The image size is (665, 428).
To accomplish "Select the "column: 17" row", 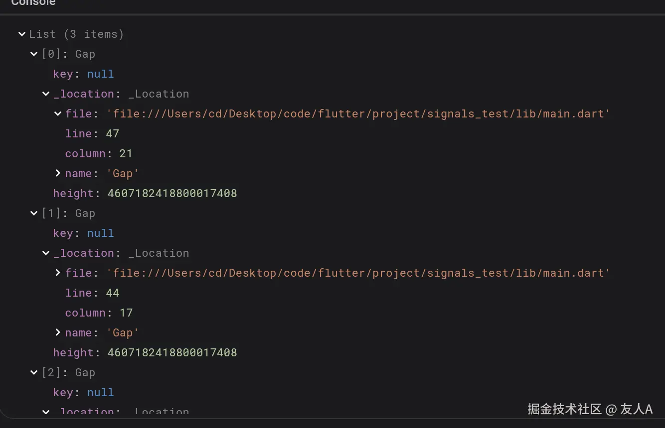I will [98, 313].
